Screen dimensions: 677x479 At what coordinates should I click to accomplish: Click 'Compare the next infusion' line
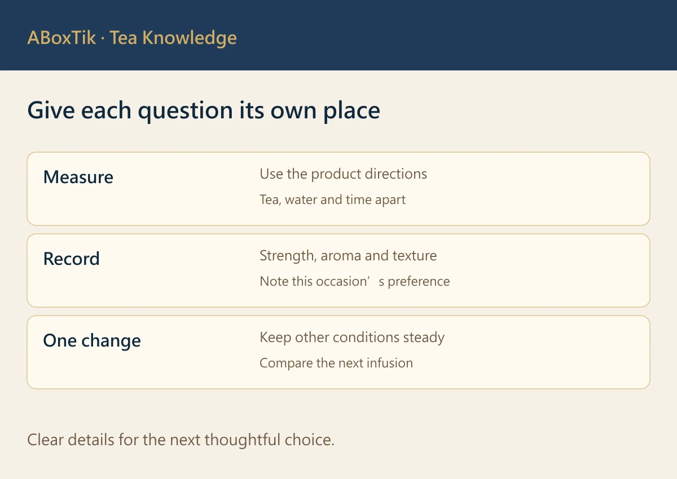click(x=336, y=363)
